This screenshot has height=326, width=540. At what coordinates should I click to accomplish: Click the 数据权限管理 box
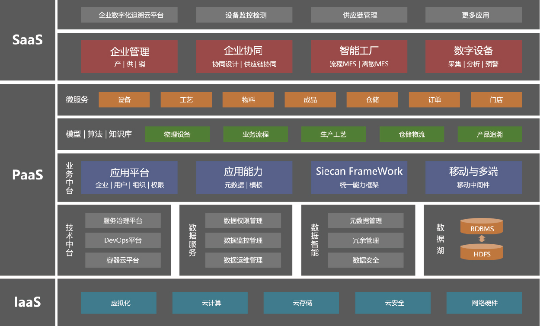tap(243, 221)
